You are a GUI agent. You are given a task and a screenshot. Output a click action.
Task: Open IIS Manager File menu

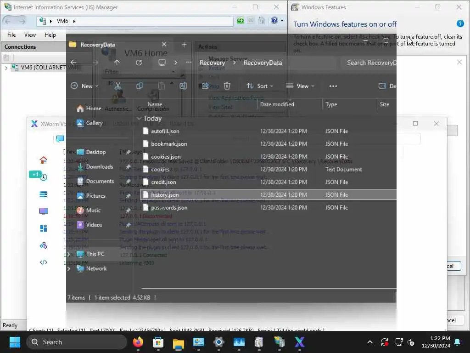click(11, 35)
